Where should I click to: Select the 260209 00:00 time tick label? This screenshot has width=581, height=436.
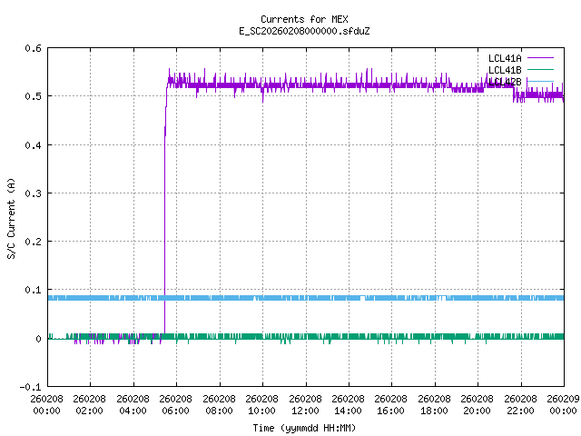563,404
